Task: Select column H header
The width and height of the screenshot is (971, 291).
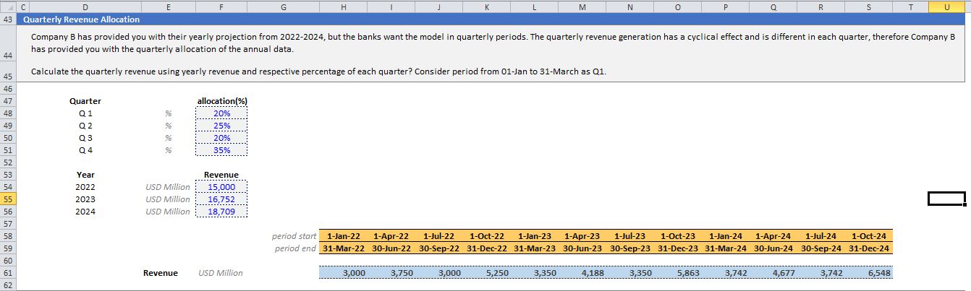Action: pyautogui.click(x=342, y=6)
